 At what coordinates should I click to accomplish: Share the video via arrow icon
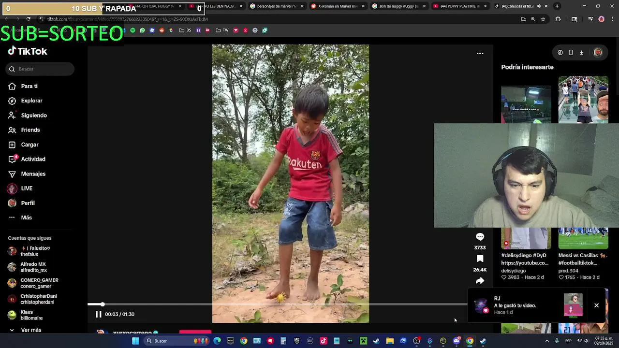(480, 281)
